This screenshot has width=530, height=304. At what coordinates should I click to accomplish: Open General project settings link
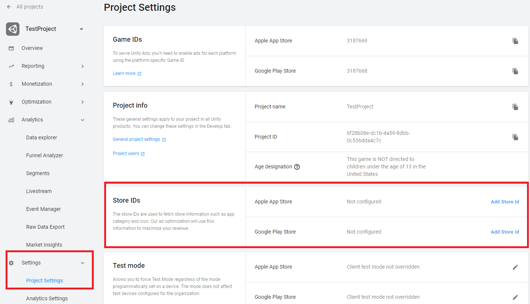coord(136,139)
